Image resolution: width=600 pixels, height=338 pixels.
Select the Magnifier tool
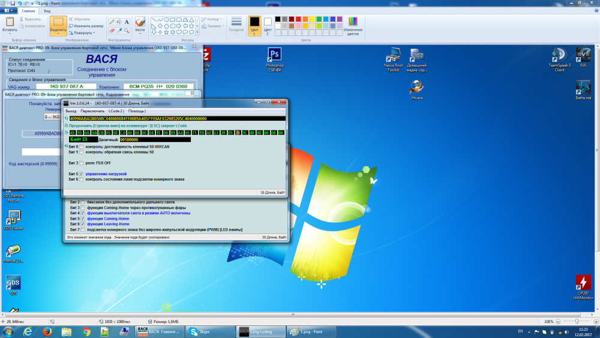[x=127, y=31]
